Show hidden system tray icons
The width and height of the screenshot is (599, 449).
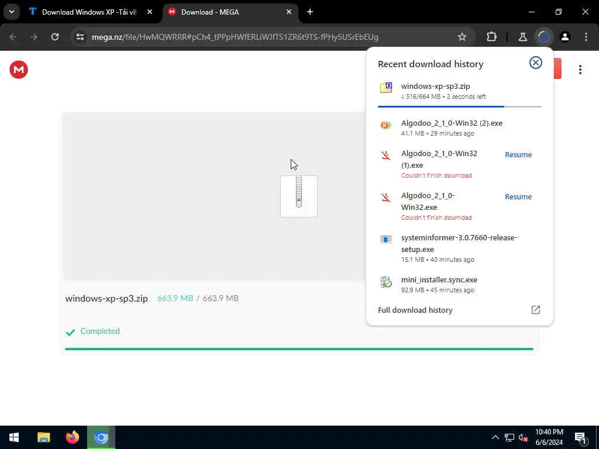click(495, 437)
